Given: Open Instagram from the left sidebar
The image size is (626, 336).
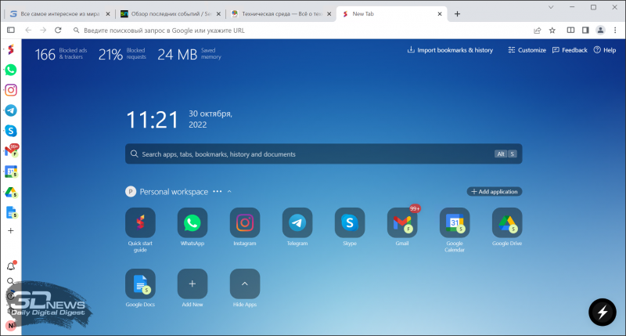Looking at the screenshot, I should pos(11,90).
